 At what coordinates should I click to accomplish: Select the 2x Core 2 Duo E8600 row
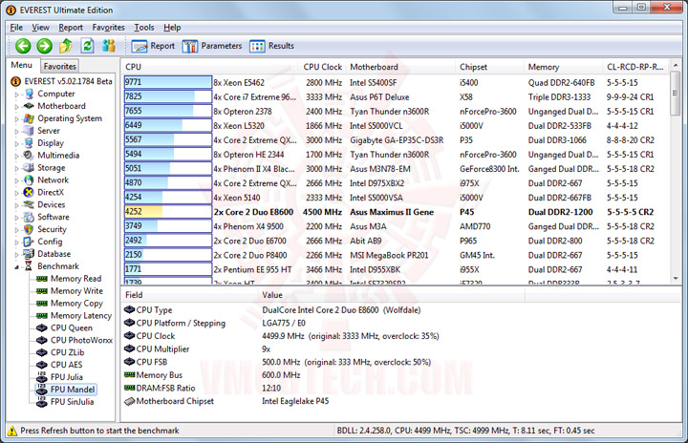coord(395,212)
